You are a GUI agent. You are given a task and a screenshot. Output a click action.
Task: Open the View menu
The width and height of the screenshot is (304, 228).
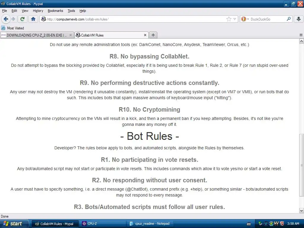25,11
